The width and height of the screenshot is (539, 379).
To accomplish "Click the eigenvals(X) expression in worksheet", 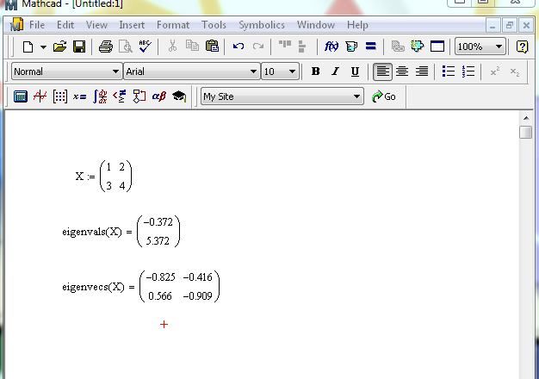I will click(97, 232).
